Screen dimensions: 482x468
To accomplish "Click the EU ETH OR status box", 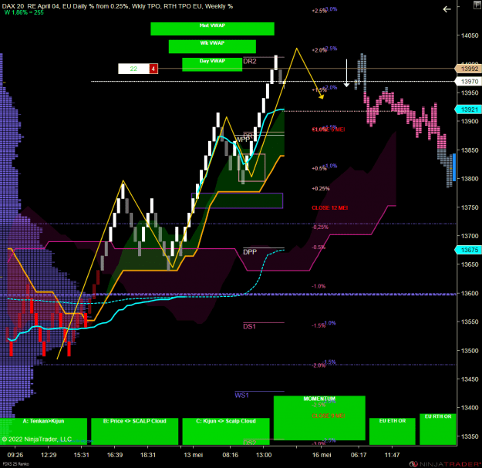I will [x=393, y=431].
